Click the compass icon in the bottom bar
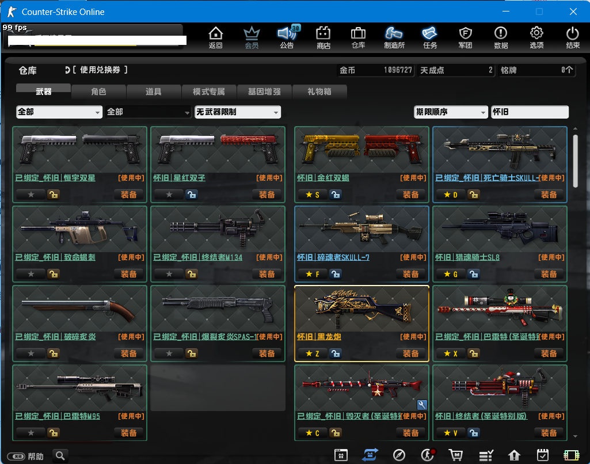The image size is (590, 464). (x=399, y=455)
